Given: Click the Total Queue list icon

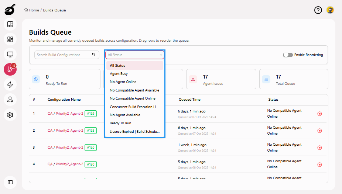Looking at the screenshot, I should (x=266, y=79).
